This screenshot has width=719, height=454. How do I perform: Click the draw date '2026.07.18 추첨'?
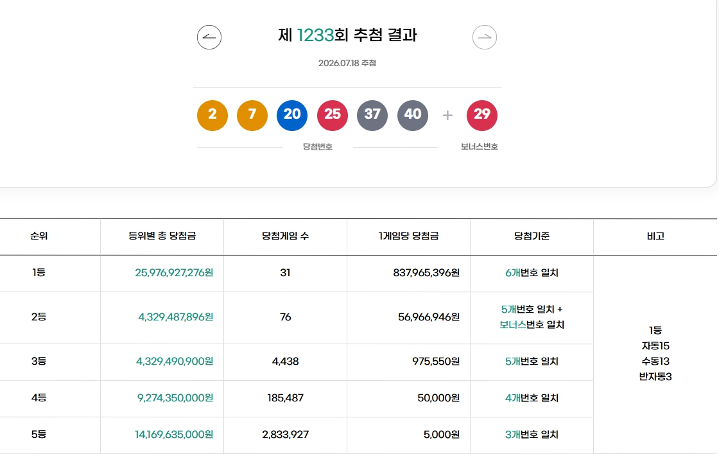[347, 64]
